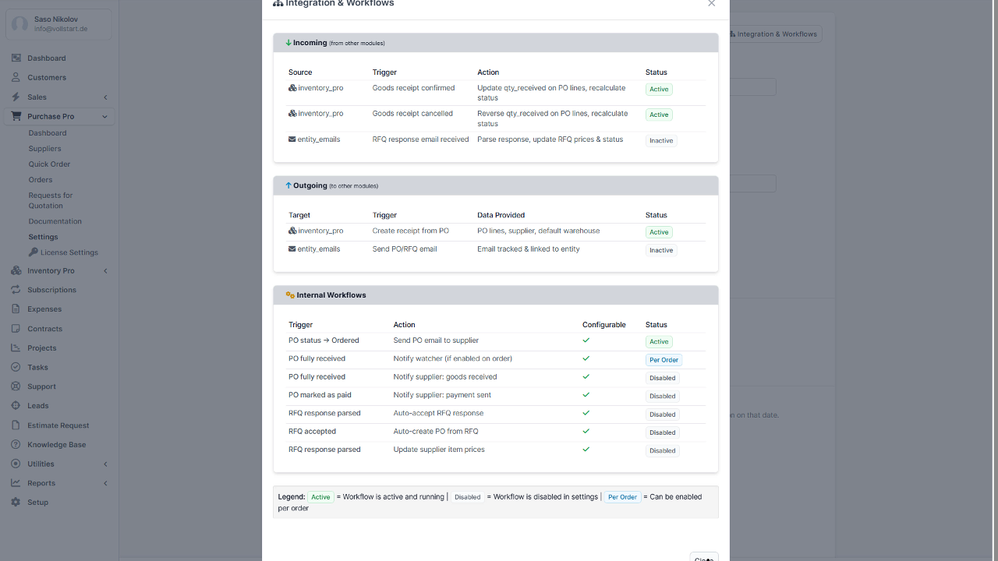Click the envelope icon beside Send PO/RFQ email
998x561 pixels.
pos(292,249)
